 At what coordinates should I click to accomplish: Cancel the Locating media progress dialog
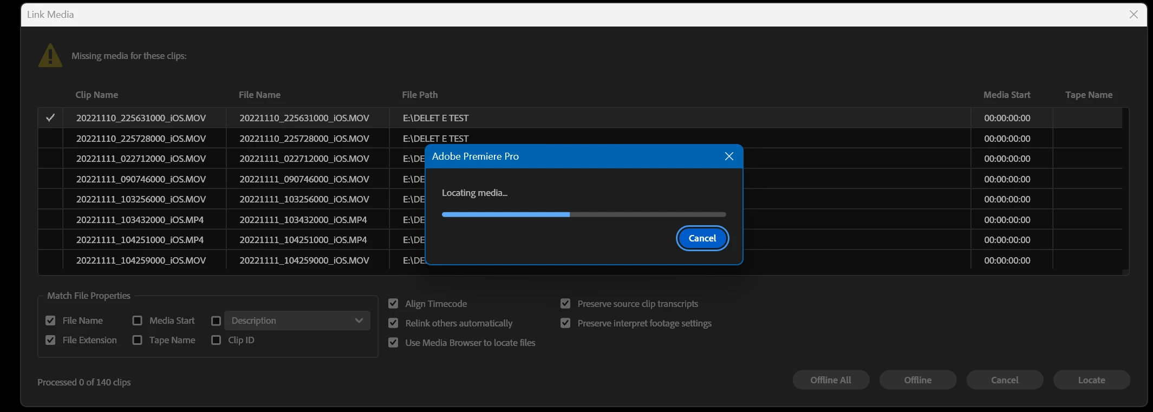[x=702, y=238]
